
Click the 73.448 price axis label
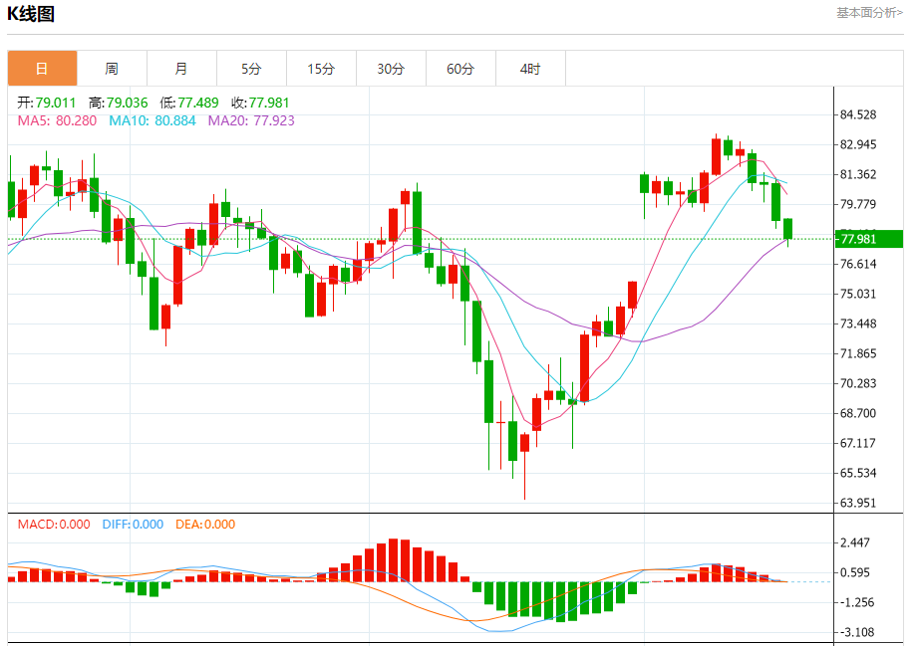pos(858,323)
